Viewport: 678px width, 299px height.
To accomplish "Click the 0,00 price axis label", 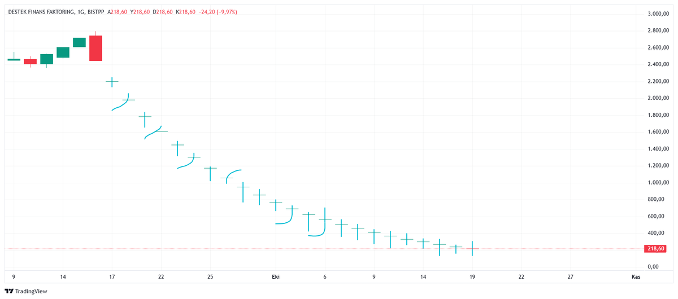I will 653,266.
